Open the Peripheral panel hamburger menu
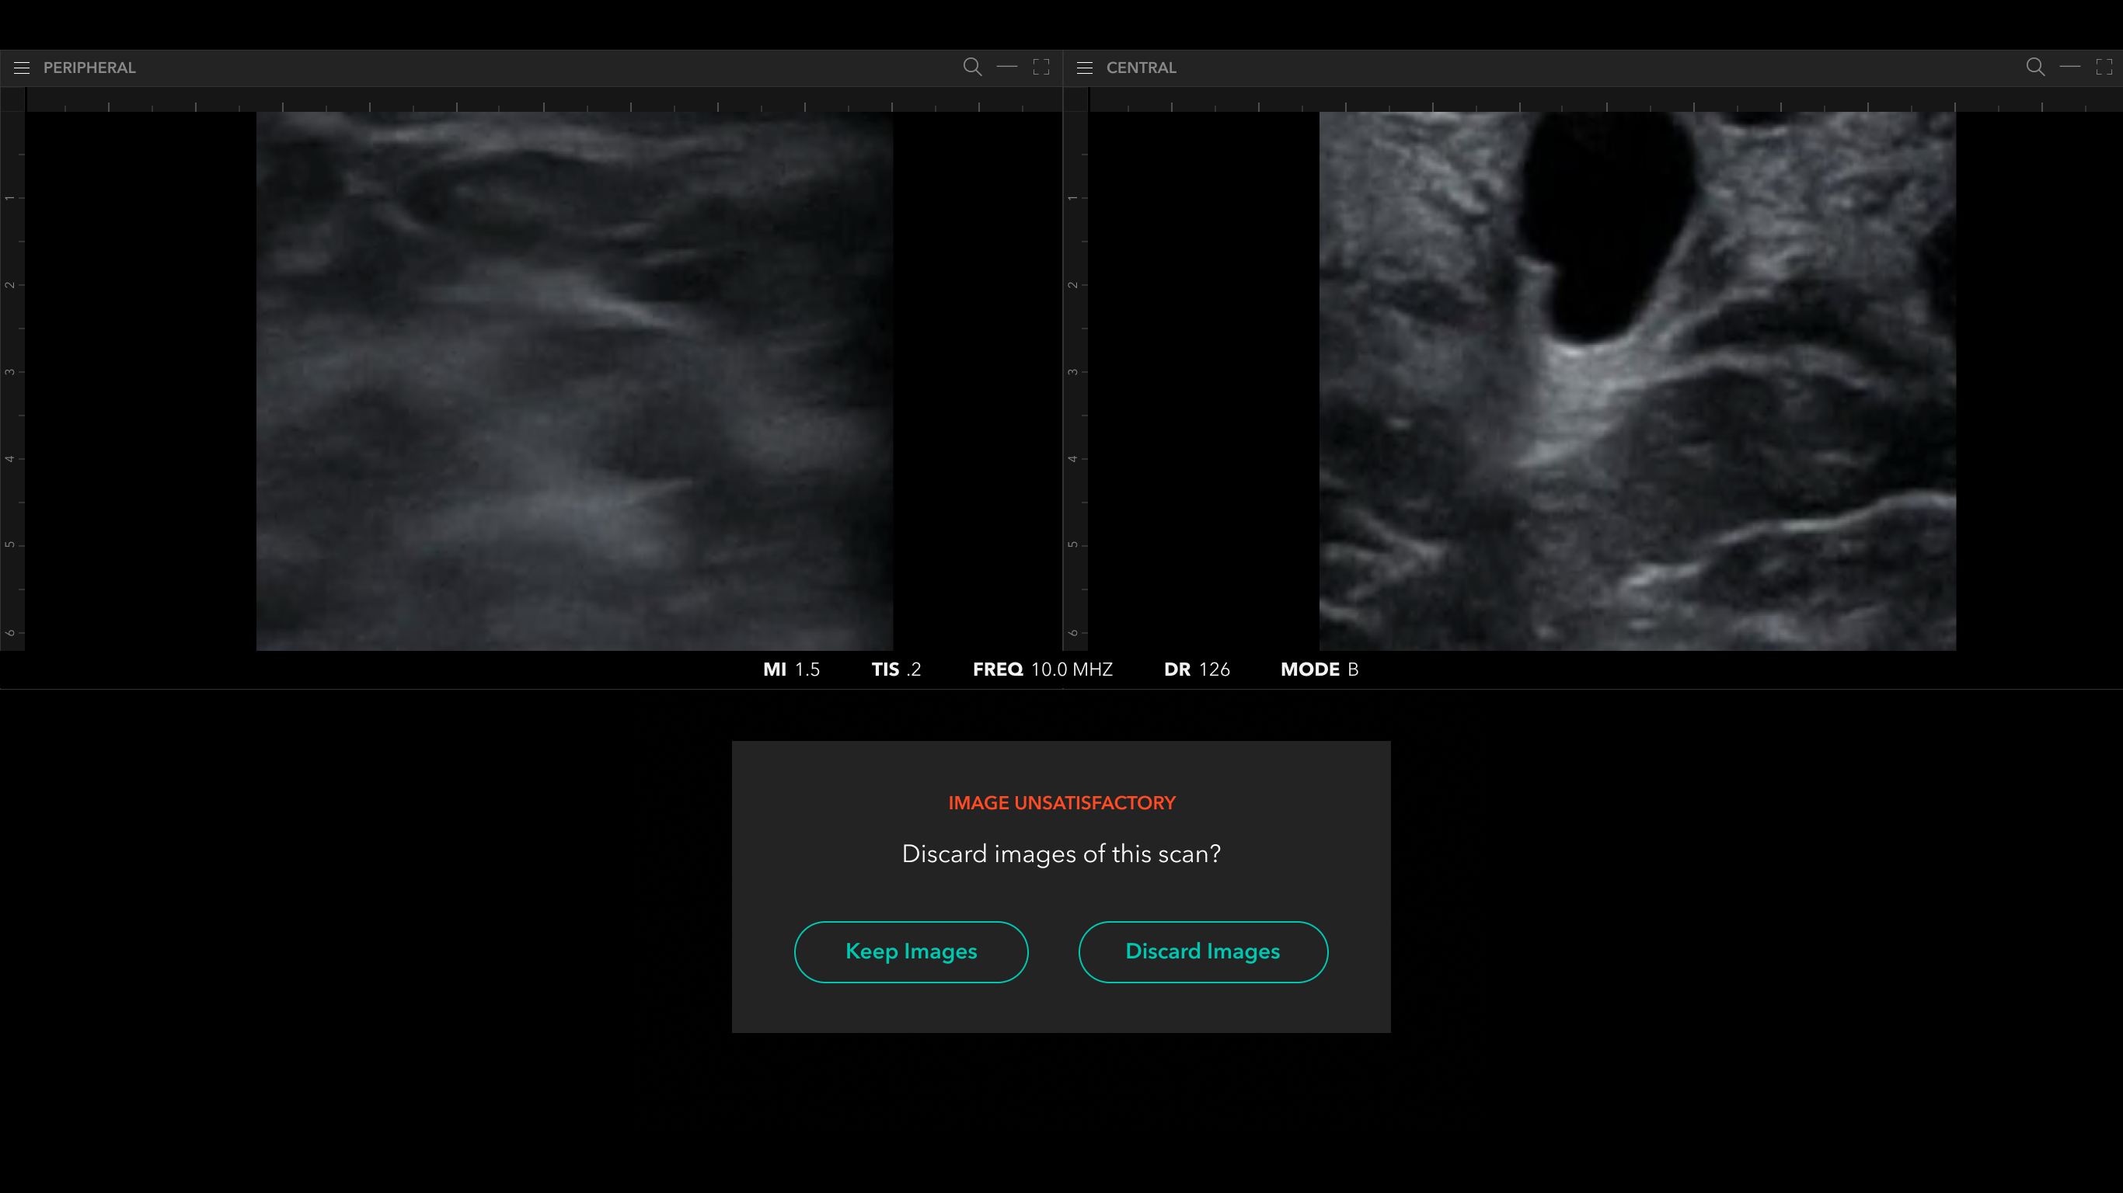Screen dimensions: 2123x1193 (x=22, y=68)
